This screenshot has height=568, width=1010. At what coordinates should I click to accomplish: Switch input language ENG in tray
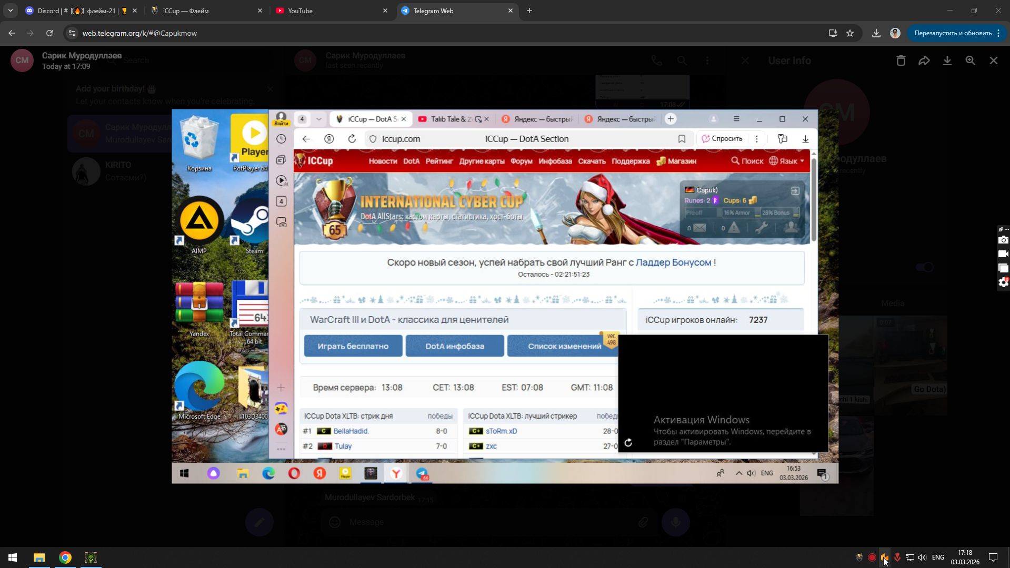(x=938, y=557)
